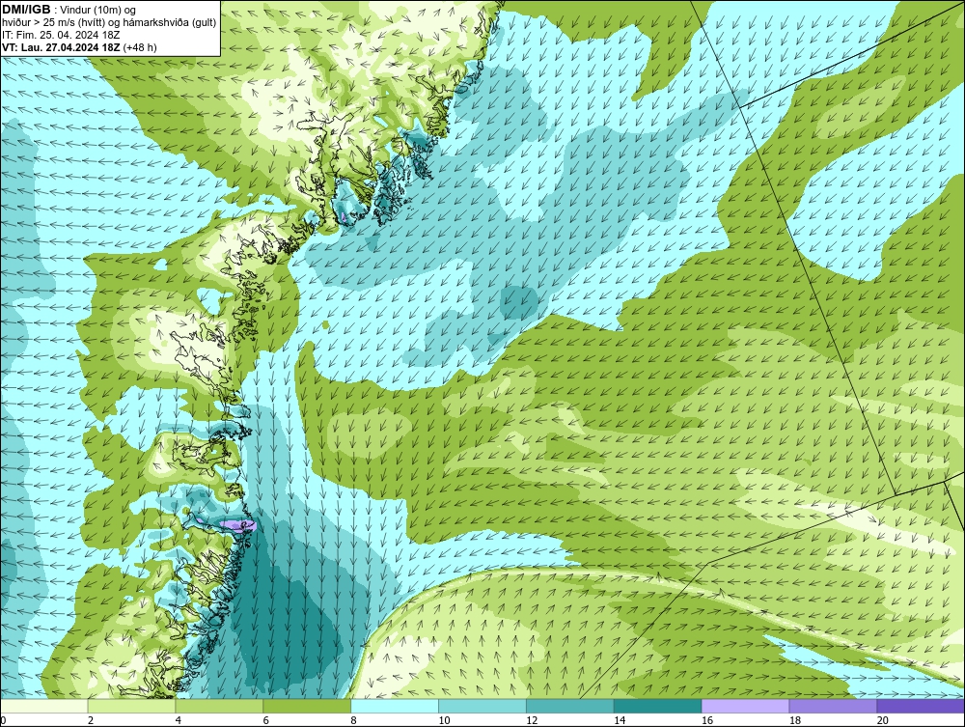This screenshot has width=965, height=727.
Task: Click the 'DMI/IGB : Vindur (10m) og' title line
Action: (x=69, y=10)
